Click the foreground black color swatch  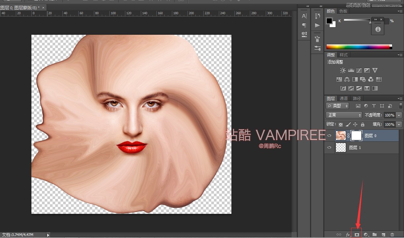coord(329,21)
